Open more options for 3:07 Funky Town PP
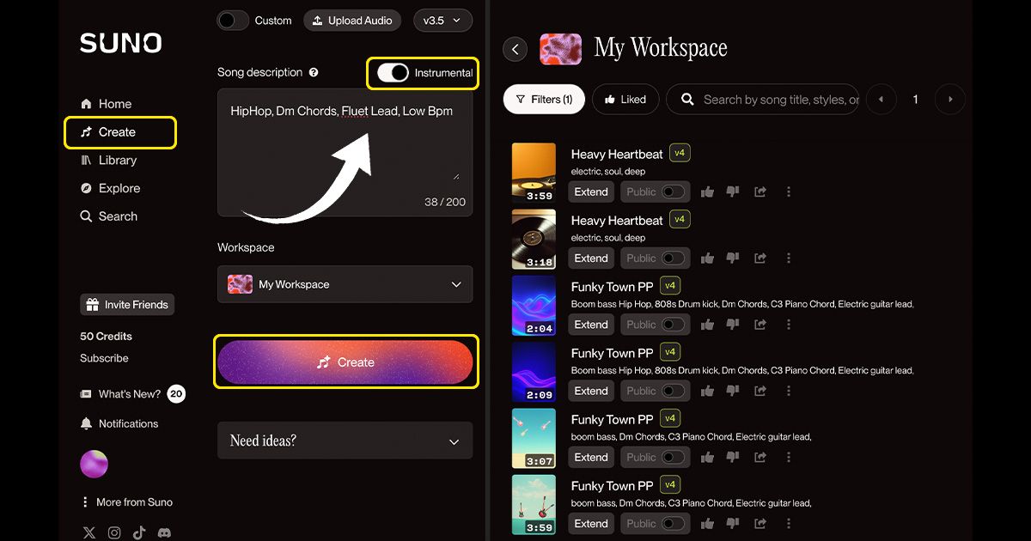The height and width of the screenshot is (541, 1031). (788, 458)
